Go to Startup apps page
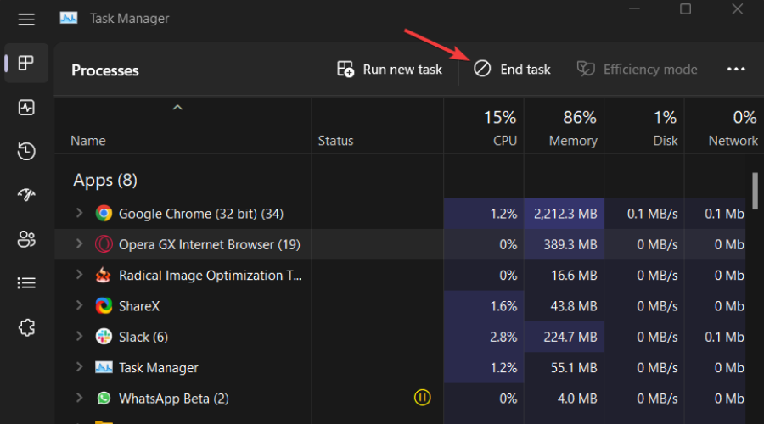The width and height of the screenshot is (764, 424). 26,196
